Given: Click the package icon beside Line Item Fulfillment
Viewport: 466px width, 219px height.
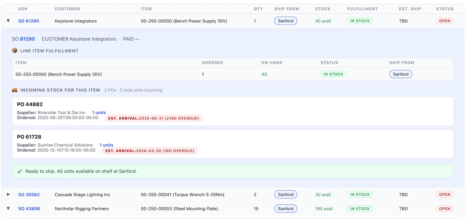Looking at the screenshot, I should tap(15, 51).
